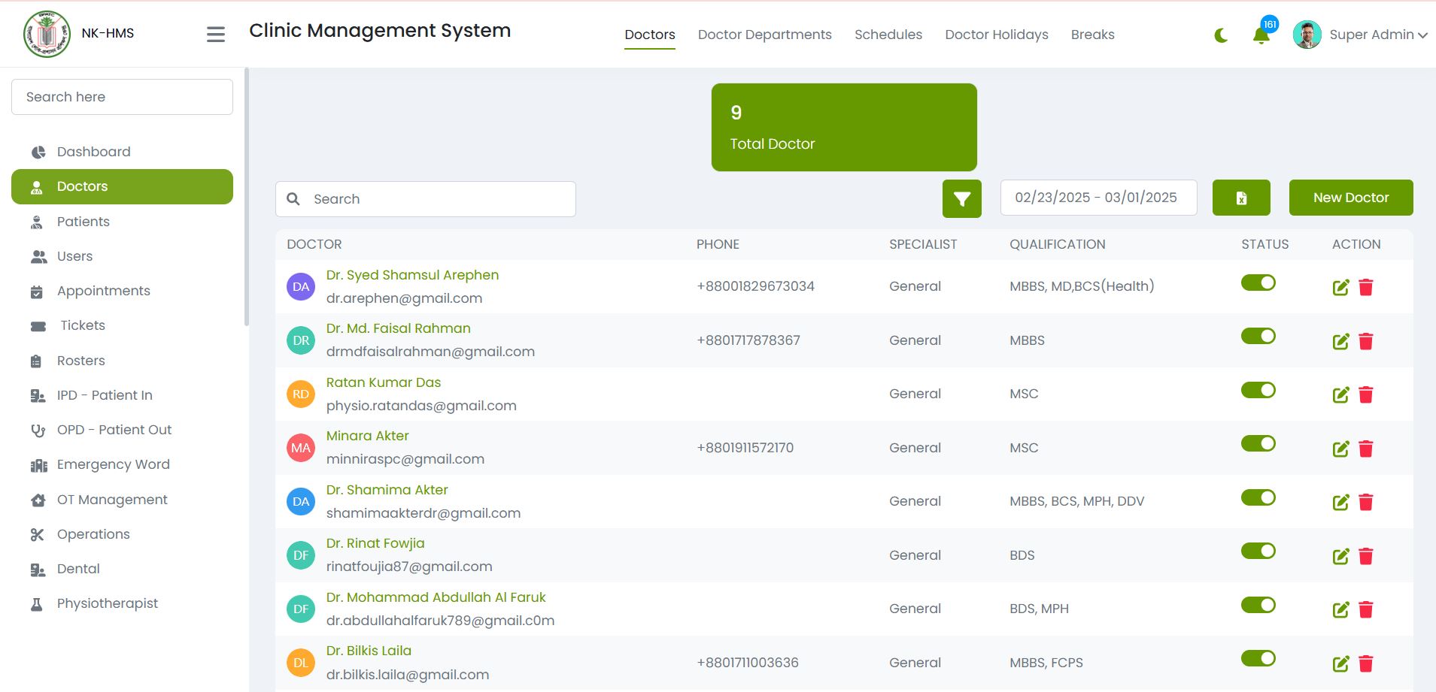Delete Ratan Kumar Das record

tap(1366, 394)
